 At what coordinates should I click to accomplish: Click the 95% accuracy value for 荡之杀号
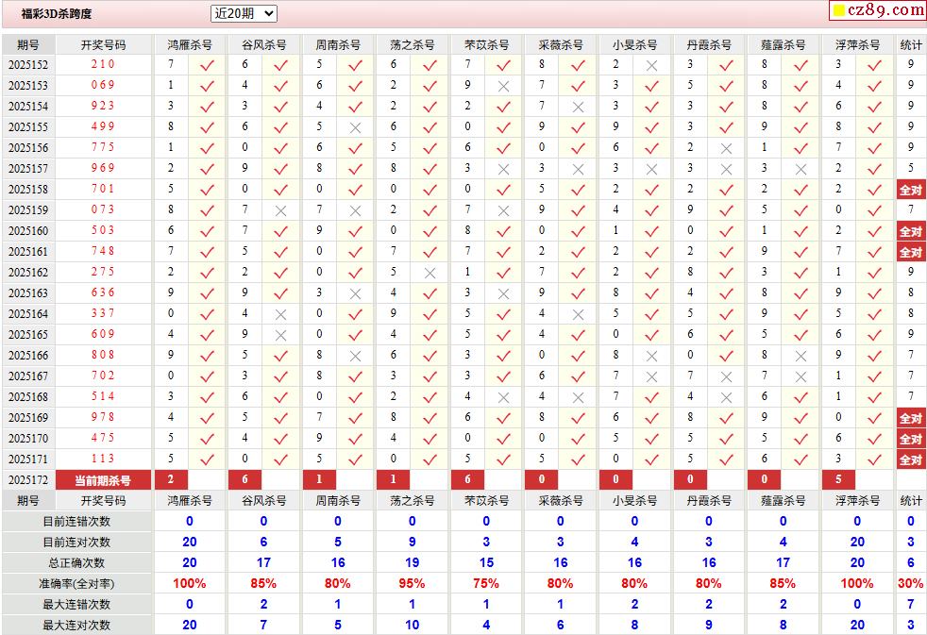click(x=413, y=584)
